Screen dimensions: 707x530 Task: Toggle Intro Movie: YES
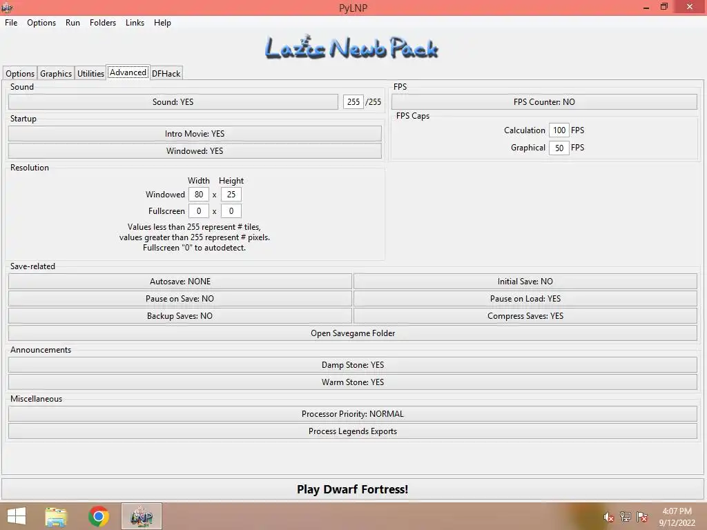tap(195, 133)
